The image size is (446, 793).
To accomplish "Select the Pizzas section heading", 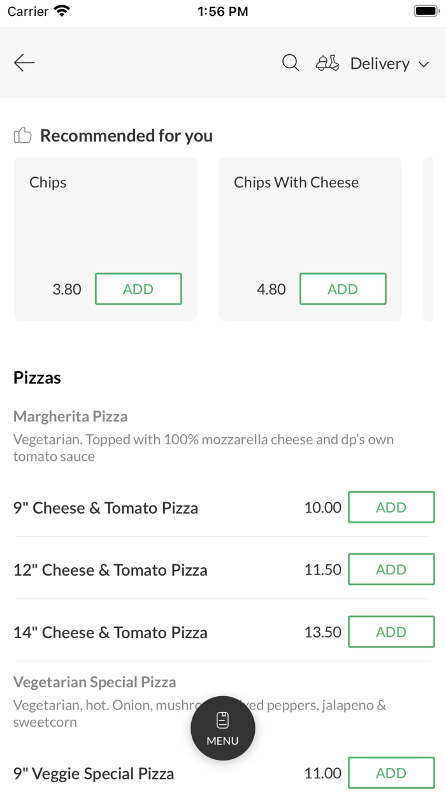I will [x=36, y=377].
